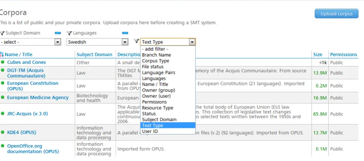The height and width of the screenshot is (161, 364).
Task: Open the Cubes and Cones corpus
Action: (x=27, y=62)
